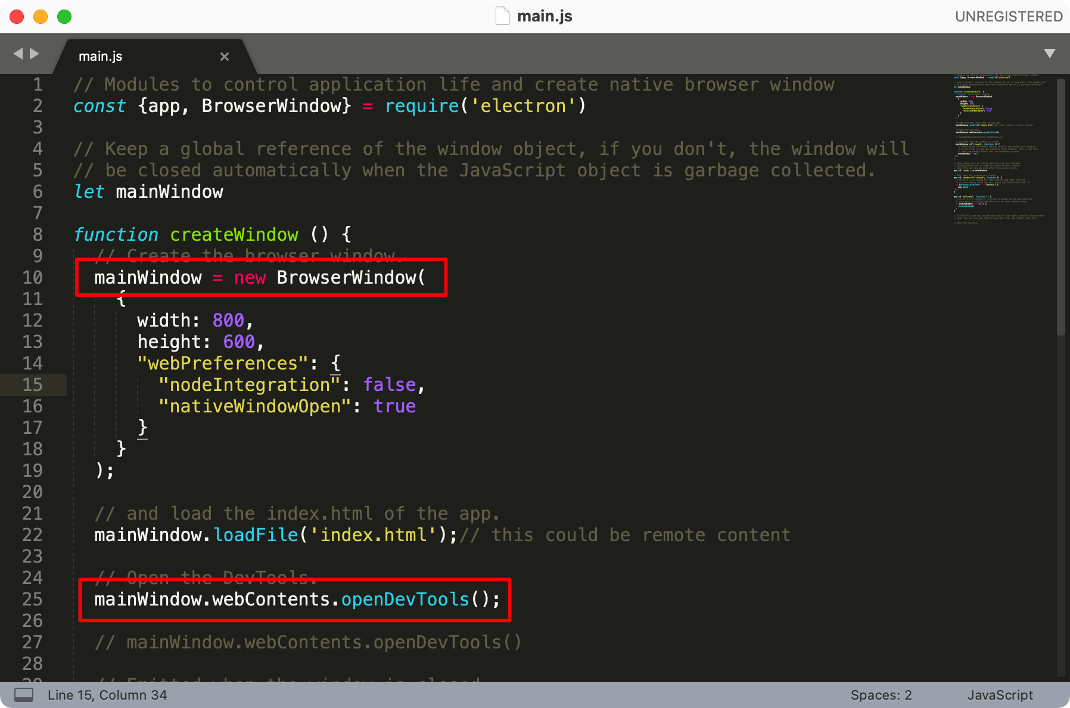
Task: Click the comment on line 1
Action: pos(454,85)
